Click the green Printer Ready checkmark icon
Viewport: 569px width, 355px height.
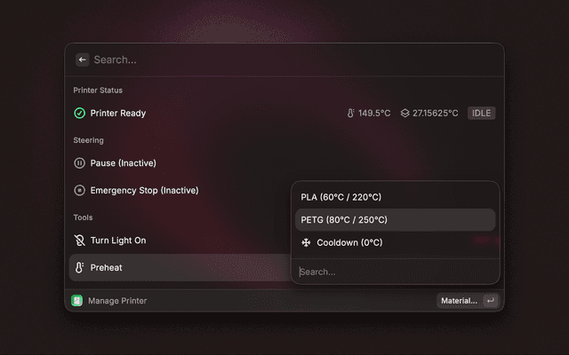pyautogui.click(x=79, y=113)
